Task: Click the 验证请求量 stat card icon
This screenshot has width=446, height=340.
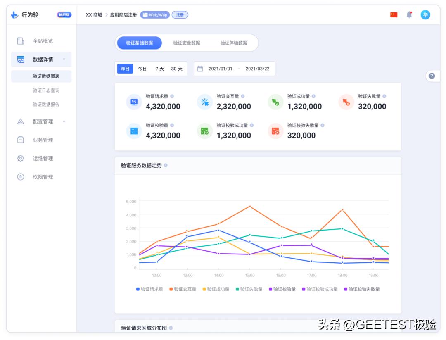Action: click(x=133, y=102)
